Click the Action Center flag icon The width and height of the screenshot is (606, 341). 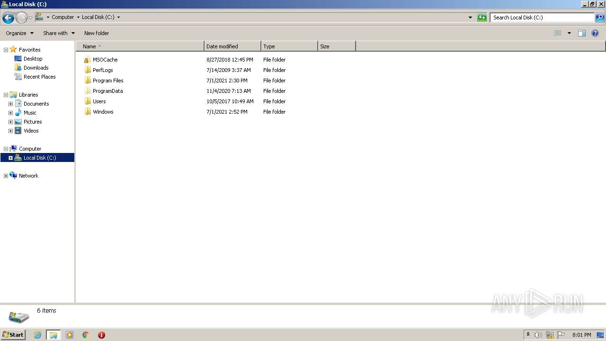[x=561, y=335]
